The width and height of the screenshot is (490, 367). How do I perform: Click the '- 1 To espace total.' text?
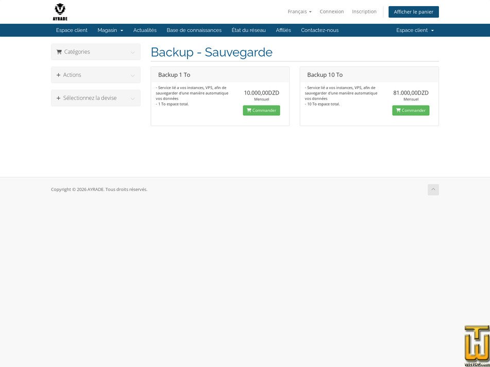(172, 104)
